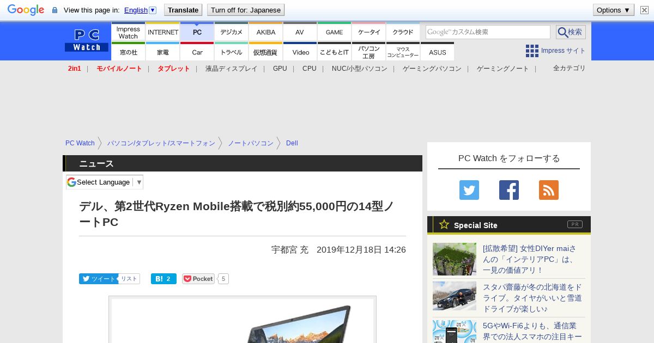
Task: Open the クラウド tab
Action: pos(403,32)
